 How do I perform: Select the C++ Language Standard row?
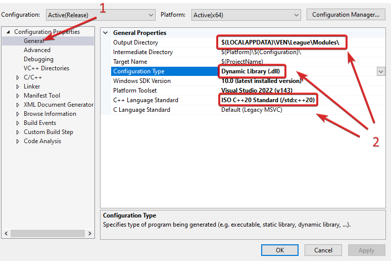(145, 100)
